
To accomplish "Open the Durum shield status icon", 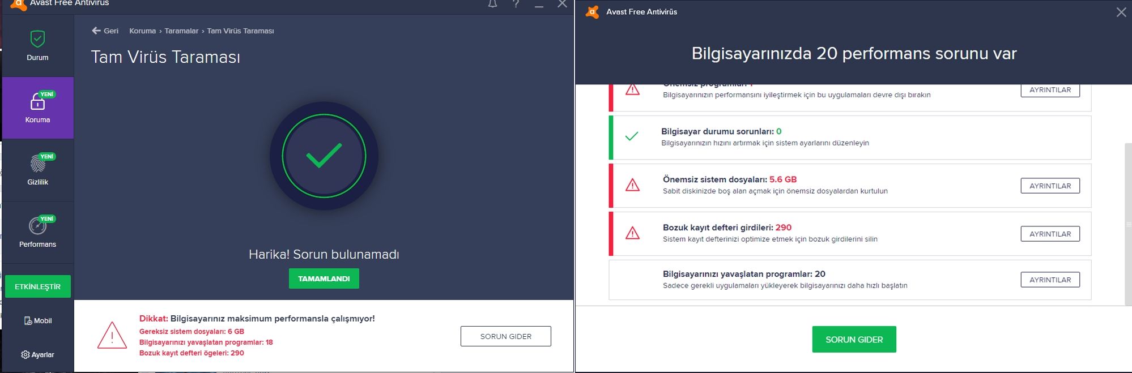I will click(37, 39).
